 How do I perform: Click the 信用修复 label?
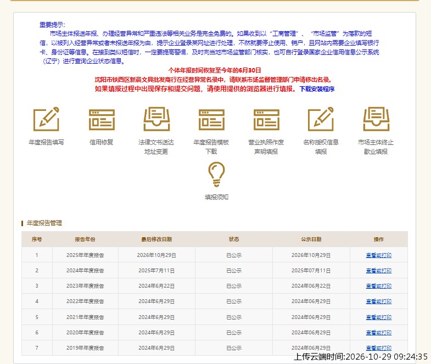point(102,142)
